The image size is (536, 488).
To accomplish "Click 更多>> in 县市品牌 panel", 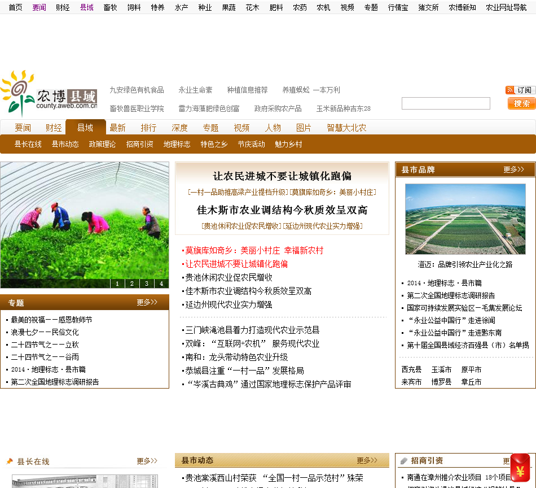I will [514, 169].
